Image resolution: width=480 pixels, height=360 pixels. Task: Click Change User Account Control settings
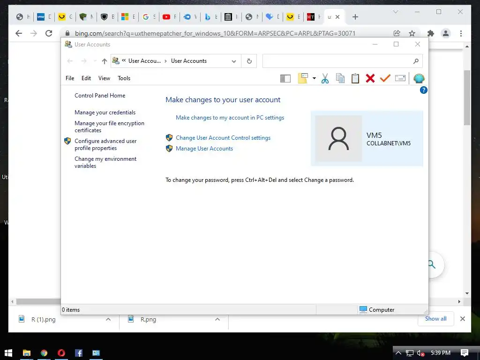point(223,138)
